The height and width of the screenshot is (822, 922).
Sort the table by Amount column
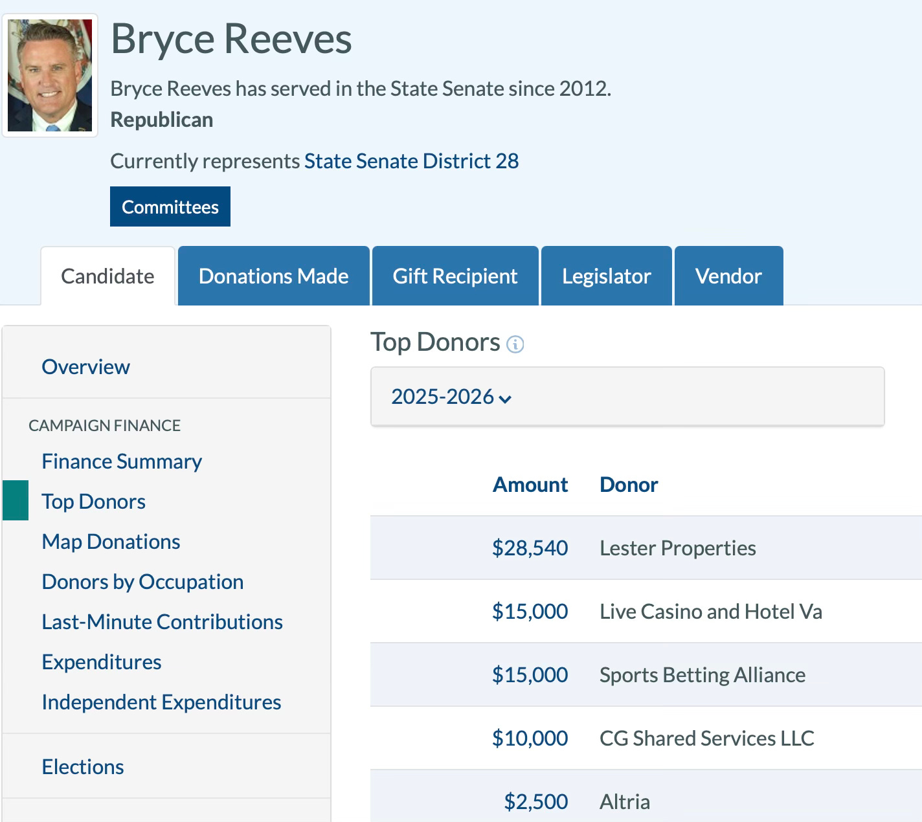click(530, 484)
